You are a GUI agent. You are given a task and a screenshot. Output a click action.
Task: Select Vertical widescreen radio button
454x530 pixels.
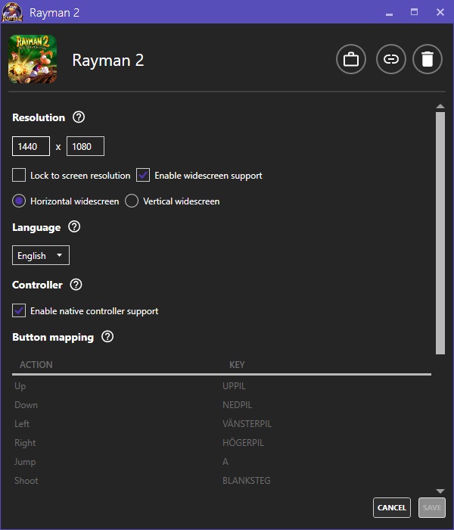[x=132, y=201]
